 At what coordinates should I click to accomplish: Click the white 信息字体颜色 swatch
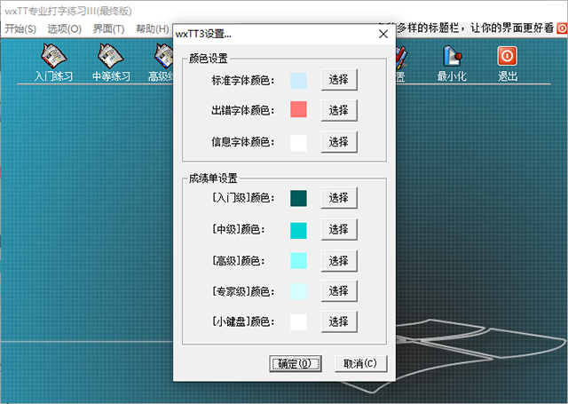tap(298, 143)
